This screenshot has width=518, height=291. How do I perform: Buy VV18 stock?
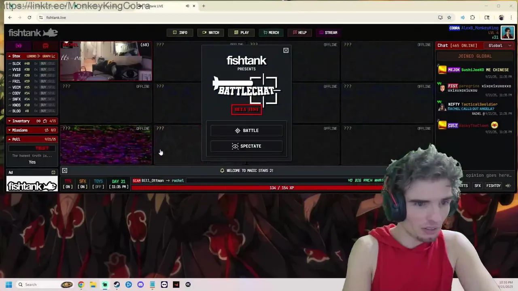(x=43, y=70)
